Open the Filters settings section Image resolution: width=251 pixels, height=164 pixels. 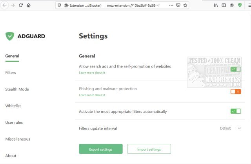[x=11, y=73]
